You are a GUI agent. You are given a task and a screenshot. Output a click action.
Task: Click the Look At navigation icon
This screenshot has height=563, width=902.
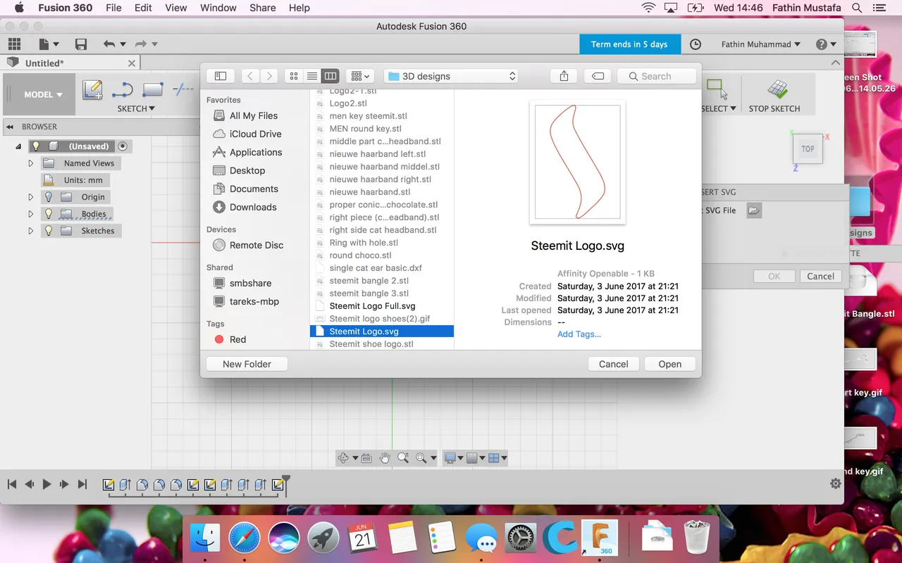pyautogui.click(x=366, y=458)
